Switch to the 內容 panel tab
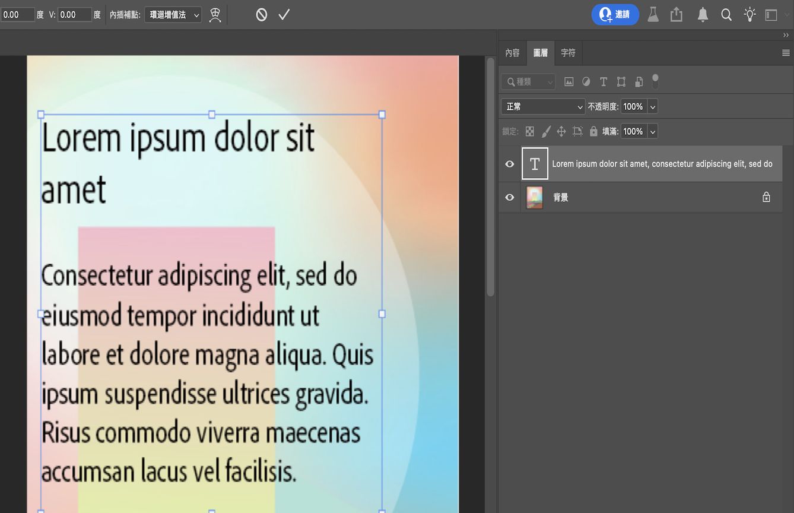 pyautogui.click(x=512, y=52)
